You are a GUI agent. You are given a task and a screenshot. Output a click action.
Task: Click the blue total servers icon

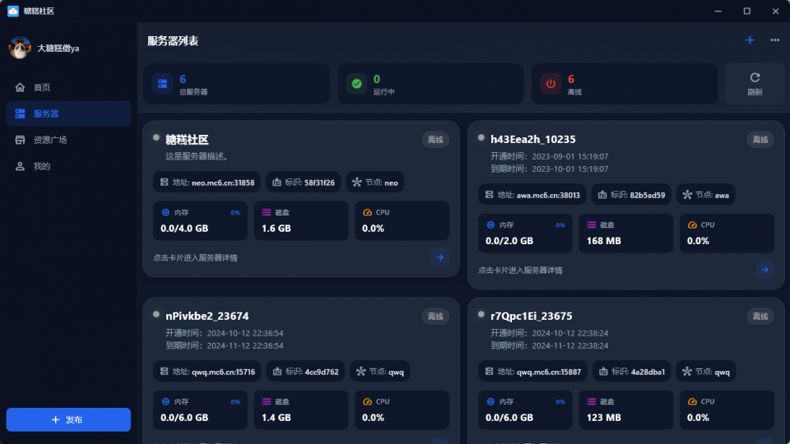(x=163, y=84)
